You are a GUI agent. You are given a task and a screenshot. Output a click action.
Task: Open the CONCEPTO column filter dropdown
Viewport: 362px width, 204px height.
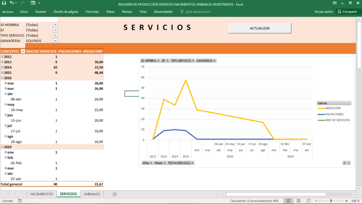(x=23, y=51)
